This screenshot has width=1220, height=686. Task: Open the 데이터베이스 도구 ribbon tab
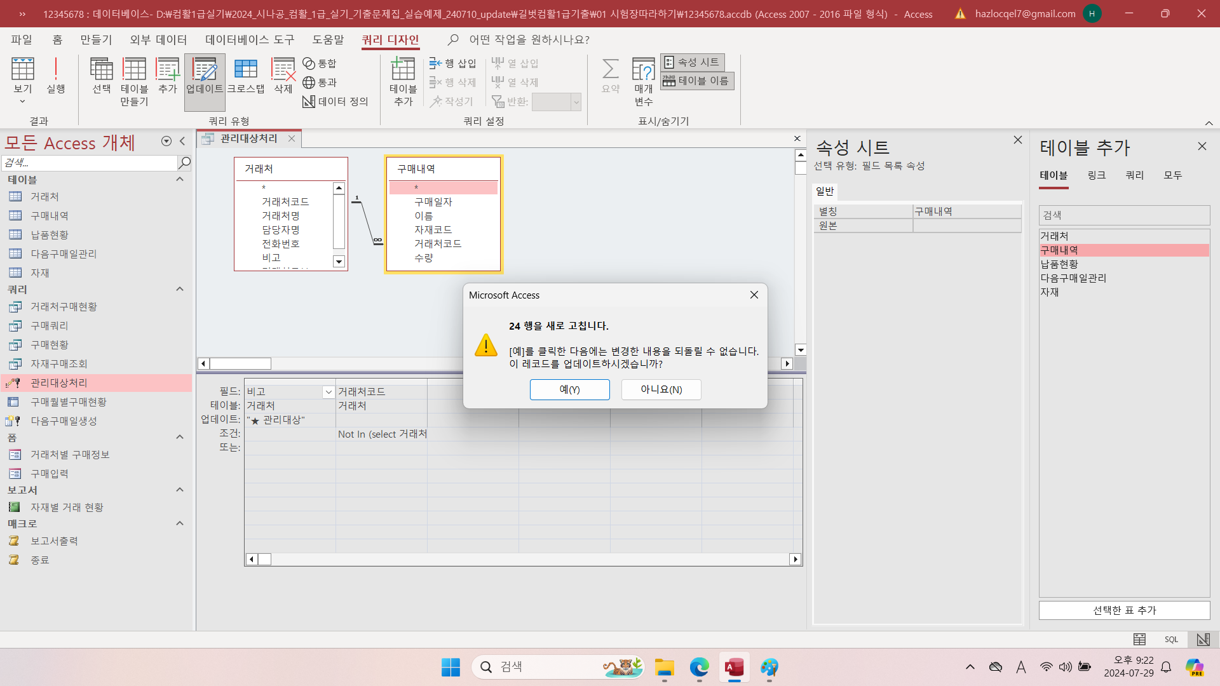point(250,39)
